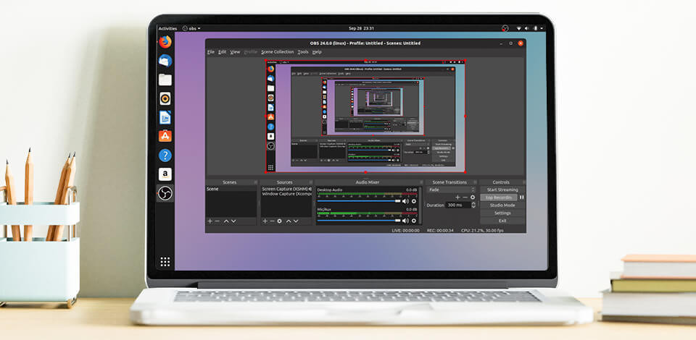Add a new scene with the plus icon

pyautogui.click(x=210, y=221)
